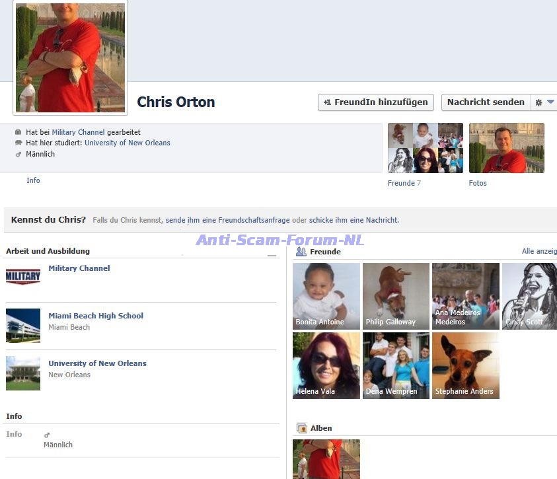This screenshot has width=557, height=479.
Task: Select Helena Vala's friend photo
Action: [326, 365]
